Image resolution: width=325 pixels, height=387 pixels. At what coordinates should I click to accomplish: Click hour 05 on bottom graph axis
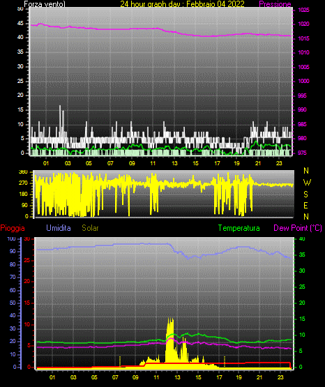[x=94, y=377]
